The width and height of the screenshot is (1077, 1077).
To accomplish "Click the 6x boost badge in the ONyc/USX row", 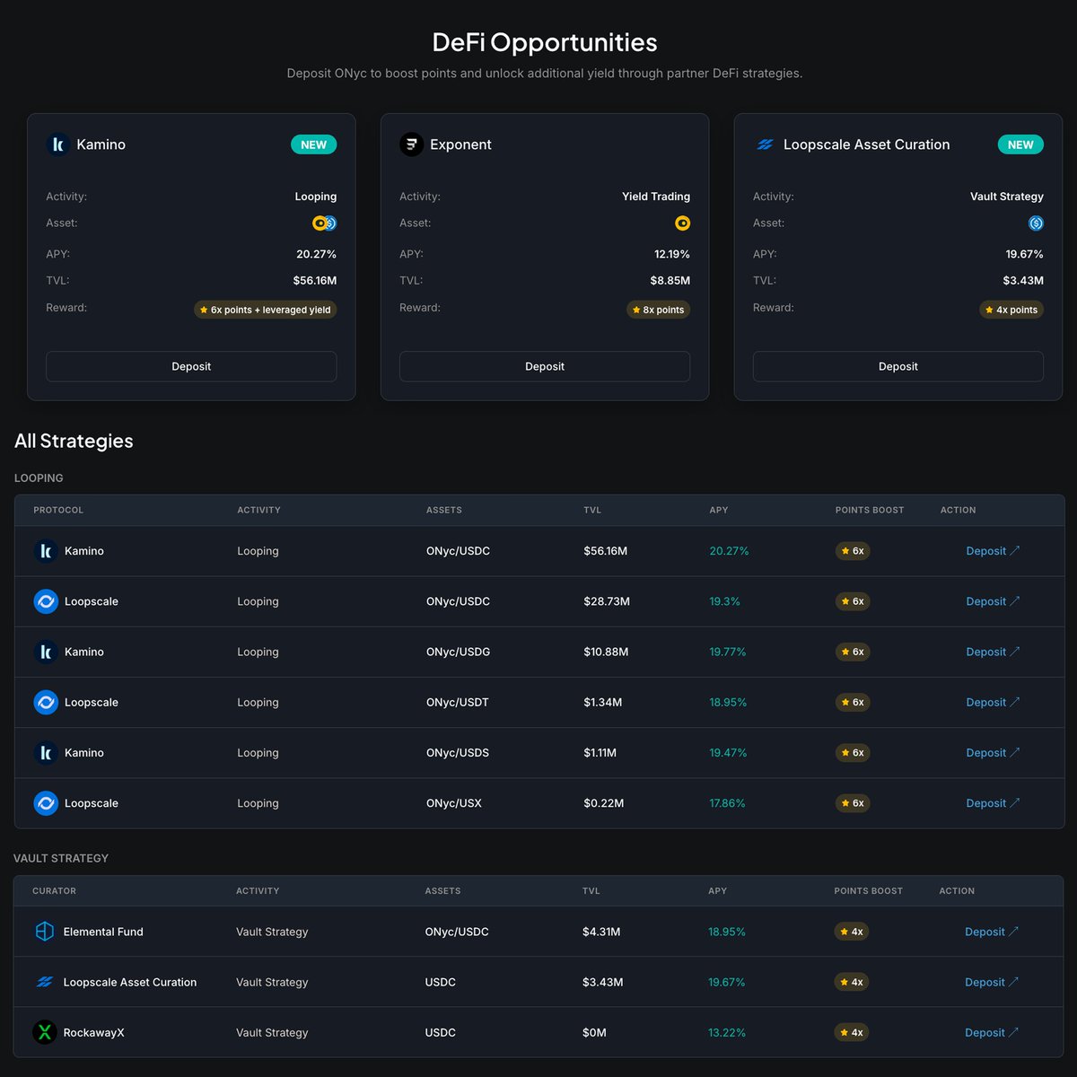I will [853, 803].
